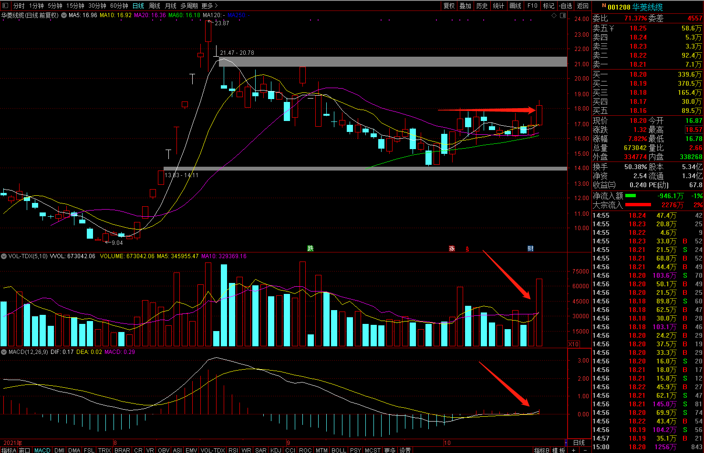
Task: Open the MA indicator settings dropdown icon
Action: pyautogui.click(x=64, y=15)
